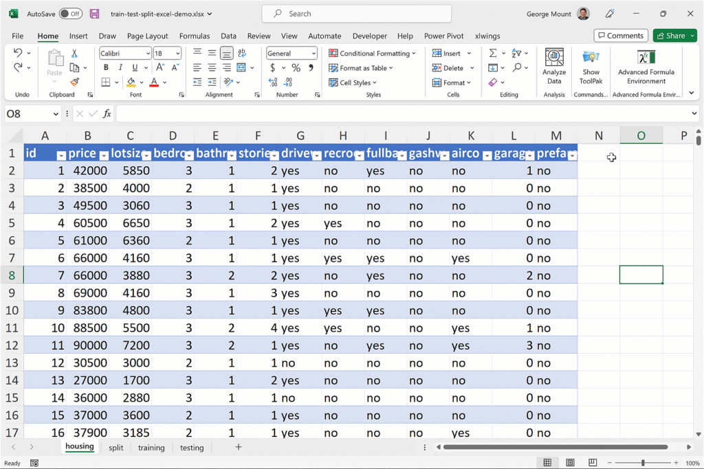Switch to the training sheet tab
704x469 pixels.
151,448
